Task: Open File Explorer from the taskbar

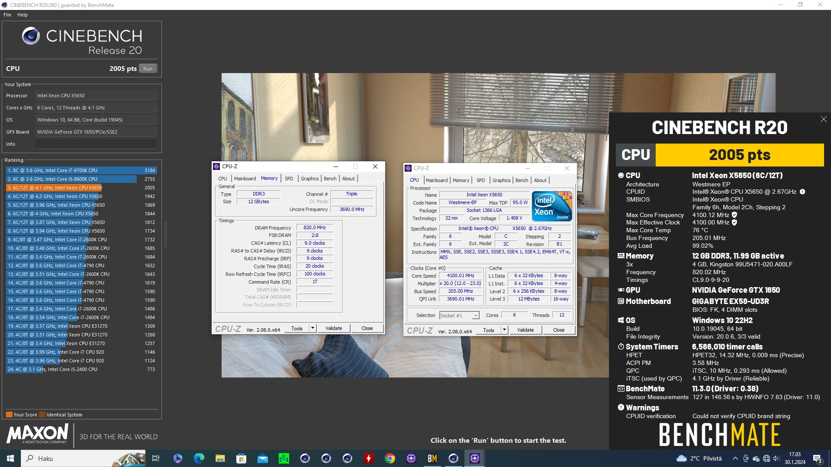Action: coord(220,458)
